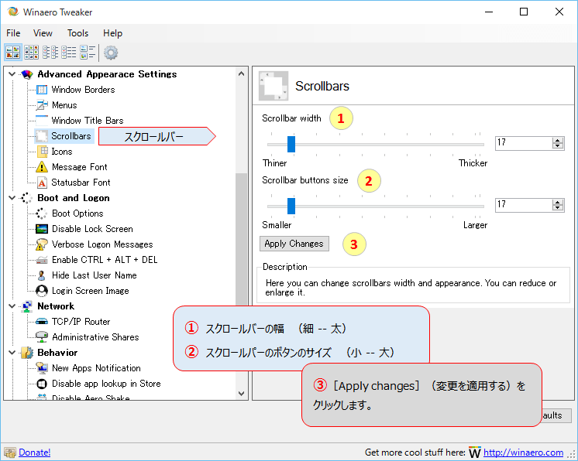Click the Scrollbar width slider thumb
The image size is (578, 461).
291,144
